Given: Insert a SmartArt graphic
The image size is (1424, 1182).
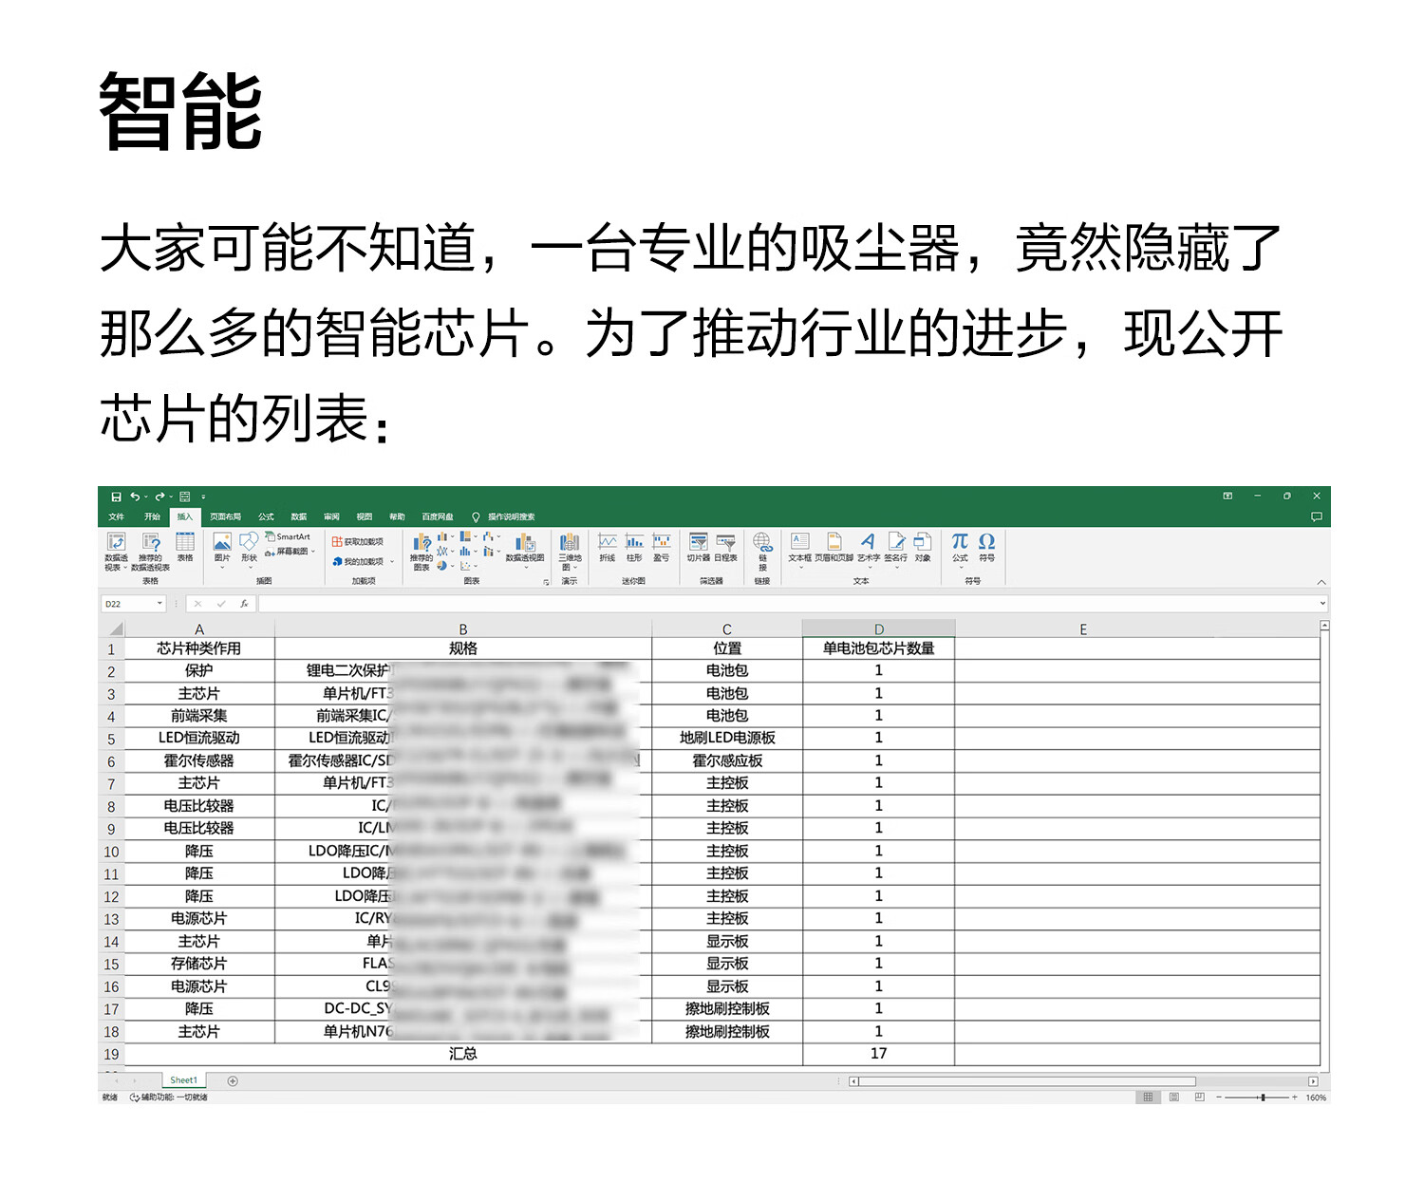Looking at the screenshot, I should click(x=288, y=536).
